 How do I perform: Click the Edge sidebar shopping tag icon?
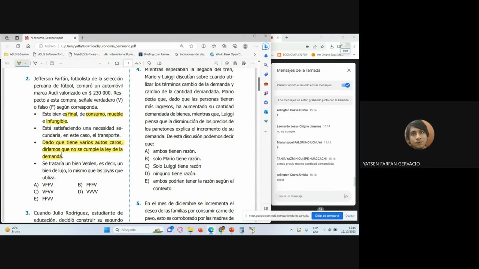[x=266, y=74]
